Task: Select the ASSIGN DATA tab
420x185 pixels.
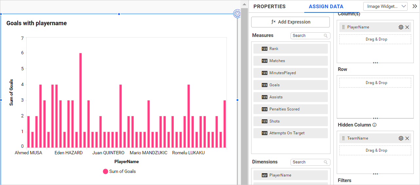Action: point(326,7)
